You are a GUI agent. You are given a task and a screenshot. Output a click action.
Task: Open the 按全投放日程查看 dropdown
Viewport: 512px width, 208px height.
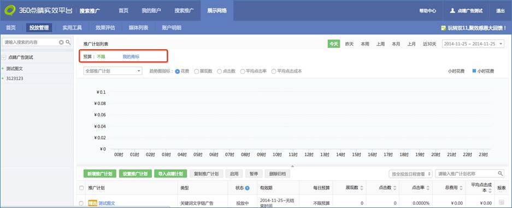click(x=410, y=174)
